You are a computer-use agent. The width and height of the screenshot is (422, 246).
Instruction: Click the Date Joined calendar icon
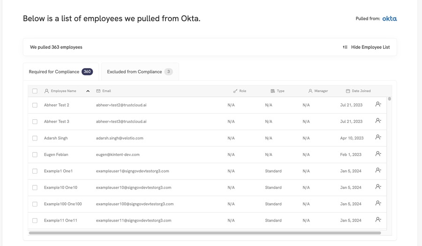pos(348,91)
